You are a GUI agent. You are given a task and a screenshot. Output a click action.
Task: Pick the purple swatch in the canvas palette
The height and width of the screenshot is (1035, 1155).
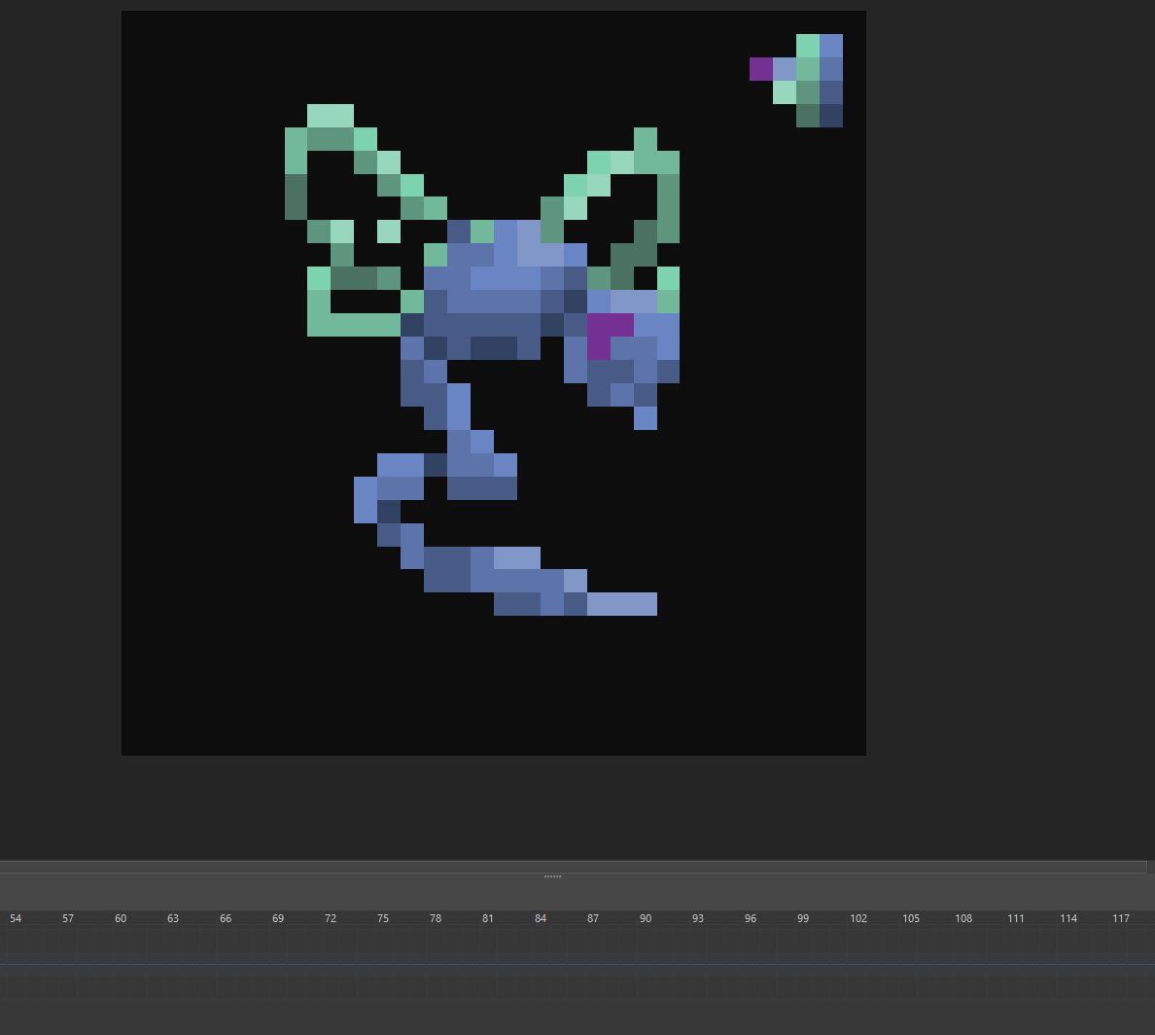pyautogui.click(x=761, y=69)
